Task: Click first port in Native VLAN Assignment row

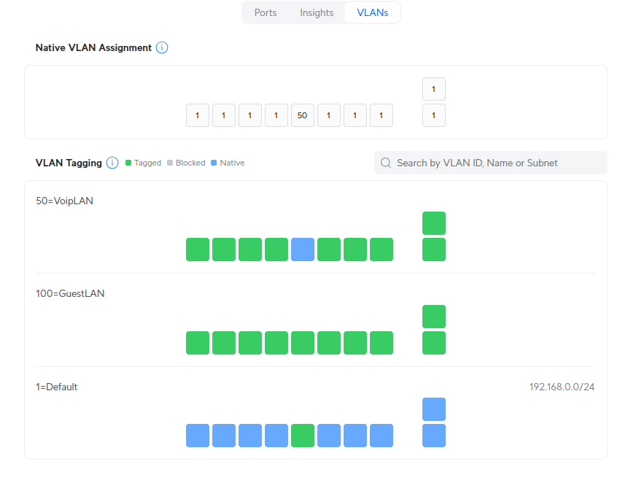Action: tap(198, 115)
